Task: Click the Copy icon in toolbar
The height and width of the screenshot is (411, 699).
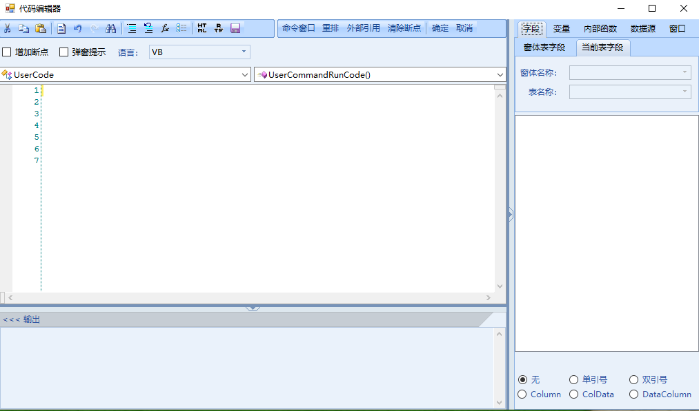Action: (x=23, y=28)
